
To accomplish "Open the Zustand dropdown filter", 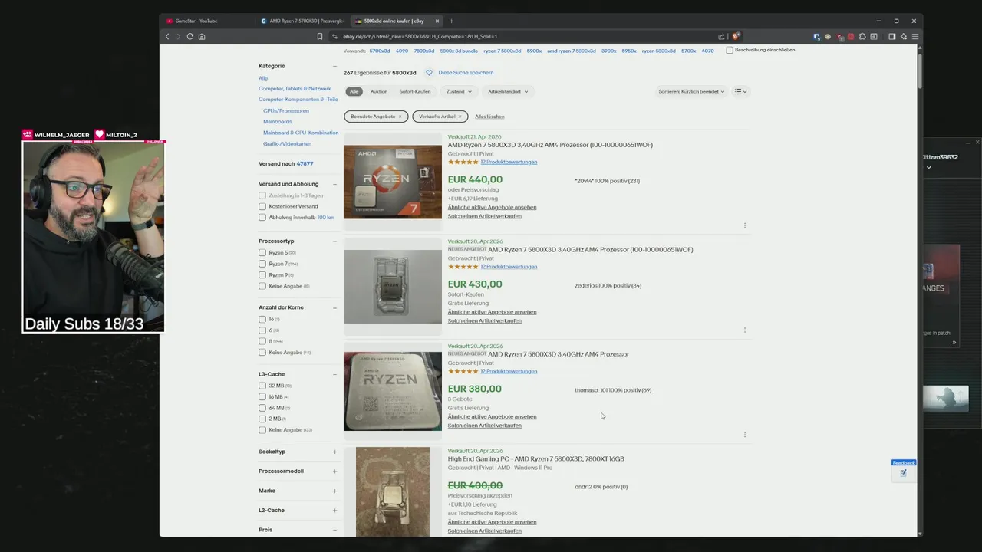I will [459, 91].
